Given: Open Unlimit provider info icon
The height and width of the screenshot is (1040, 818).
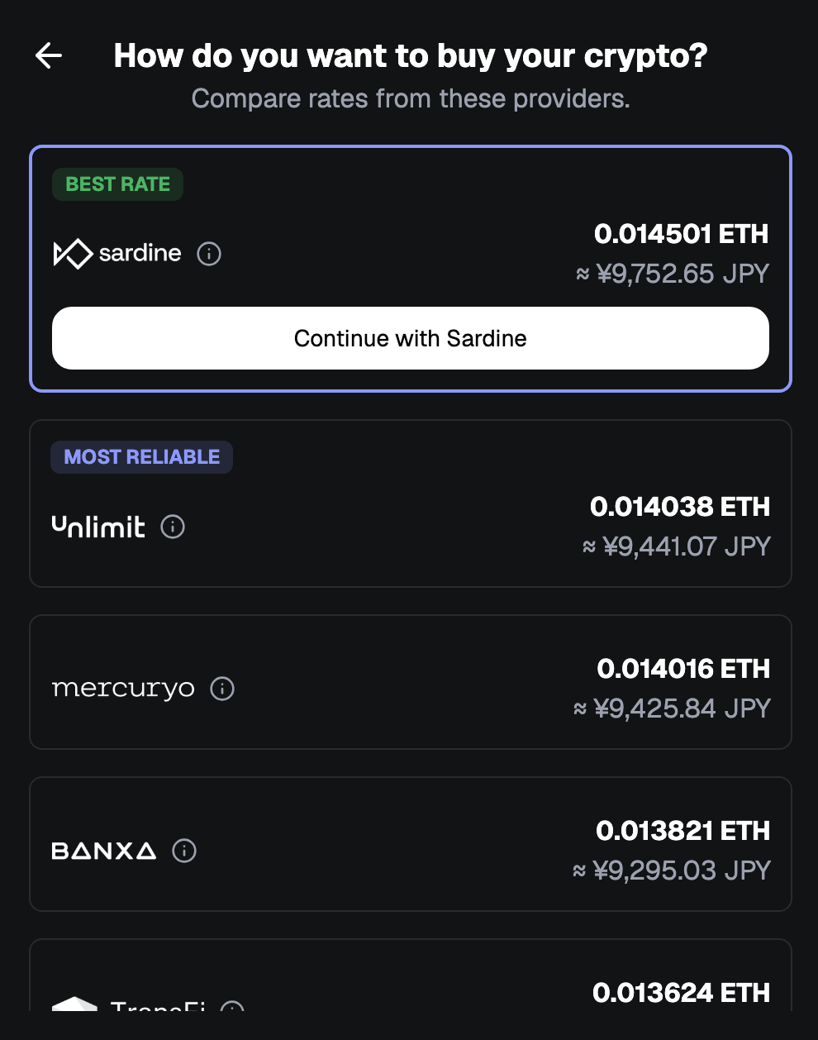Looking at the screenshot, I should point(173,527).
